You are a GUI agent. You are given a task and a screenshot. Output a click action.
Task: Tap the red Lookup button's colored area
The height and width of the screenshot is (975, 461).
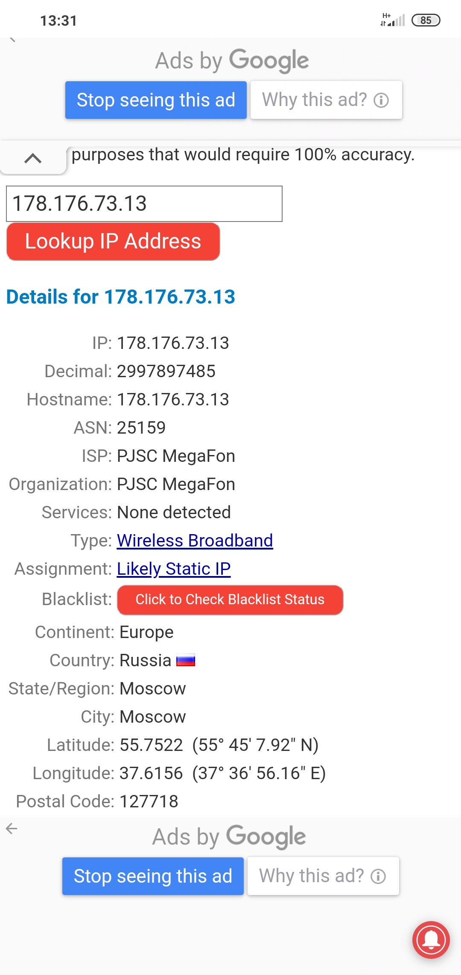point(113,242)
